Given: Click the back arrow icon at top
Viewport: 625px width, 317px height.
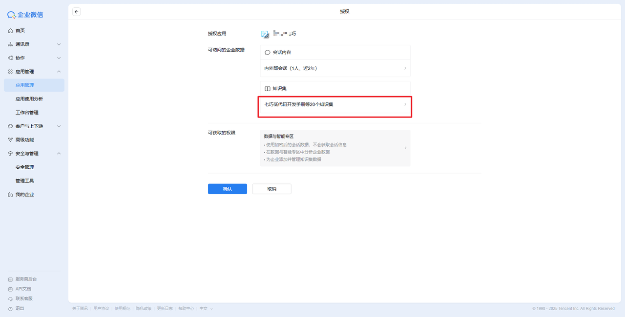Looking at the screenshot, I should (76, 12).
